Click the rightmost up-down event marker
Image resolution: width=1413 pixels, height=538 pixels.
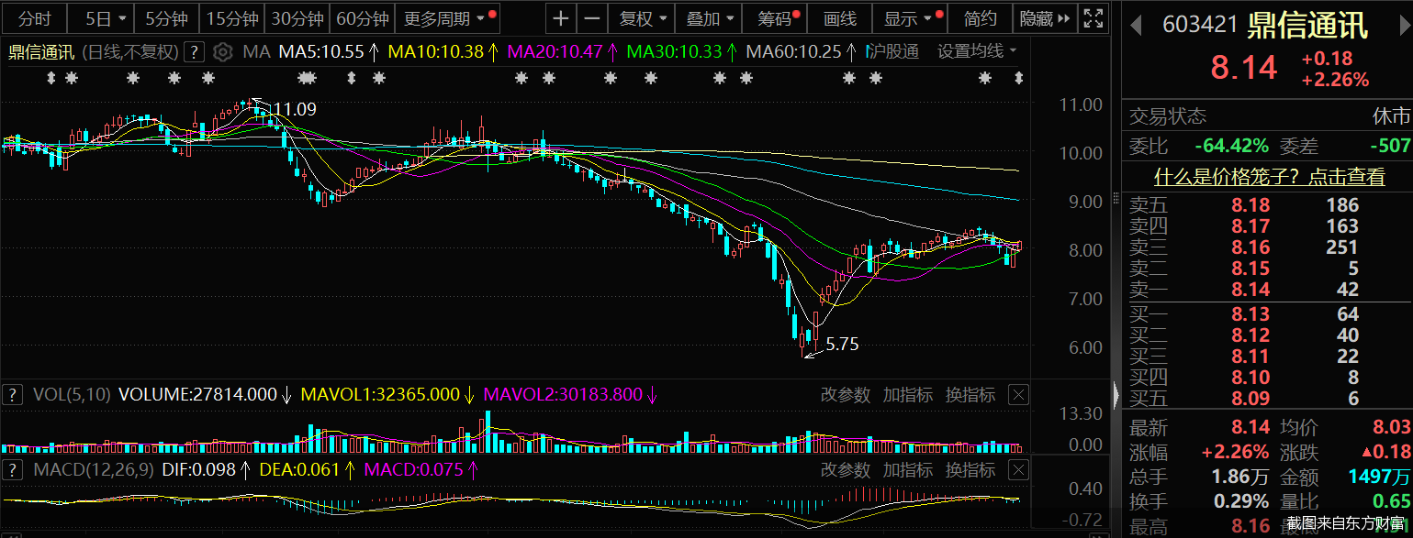click(x=1017, y=79)
